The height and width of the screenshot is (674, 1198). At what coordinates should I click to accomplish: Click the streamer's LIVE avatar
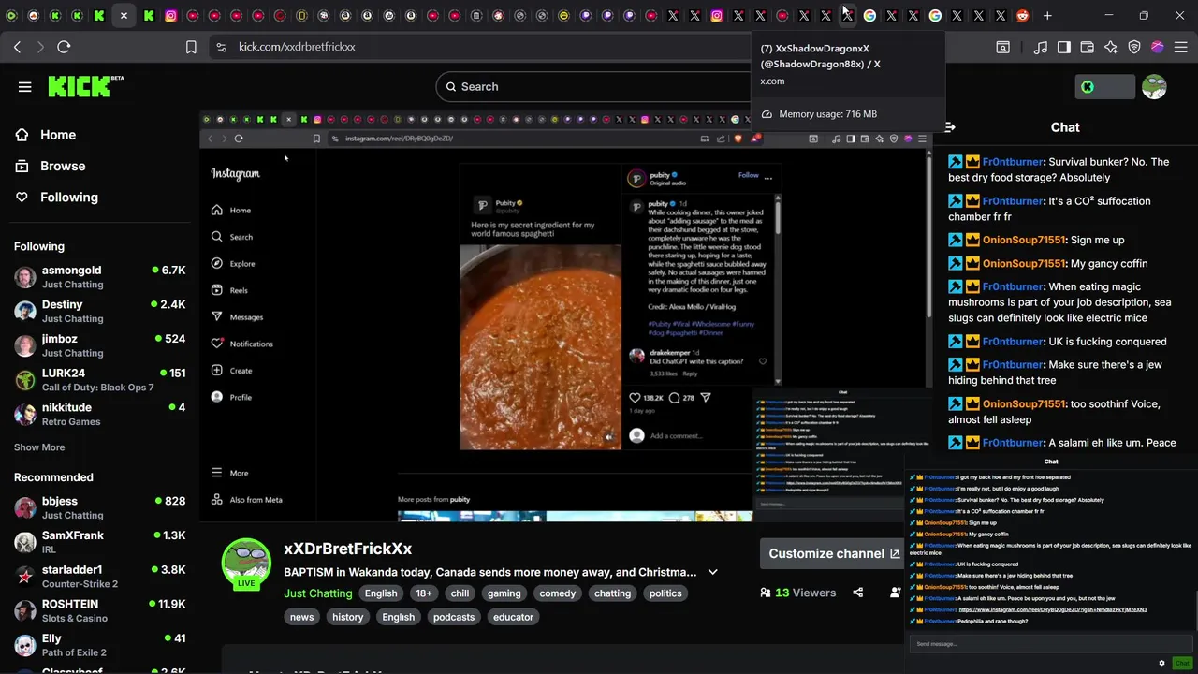pyautogui.click(x=245, y=564)
